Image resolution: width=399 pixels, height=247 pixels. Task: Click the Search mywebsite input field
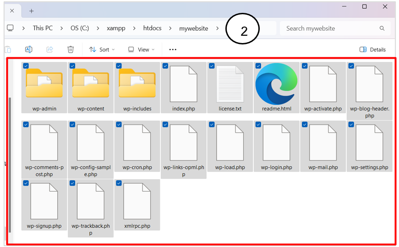point(330,28)
